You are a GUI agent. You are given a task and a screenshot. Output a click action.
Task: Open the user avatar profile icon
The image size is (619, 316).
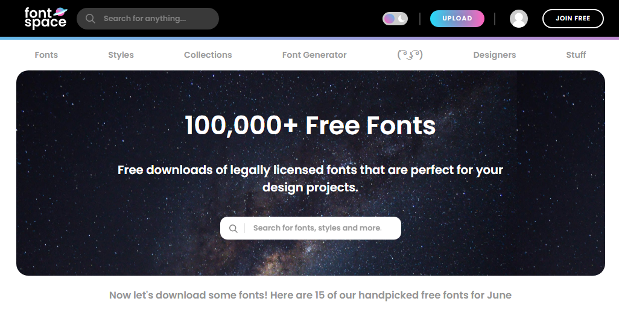pyautogui.click(x=519, y=19)
